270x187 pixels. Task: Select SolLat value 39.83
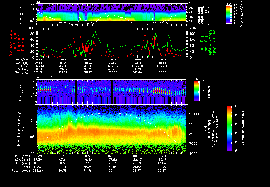[112, 163]
